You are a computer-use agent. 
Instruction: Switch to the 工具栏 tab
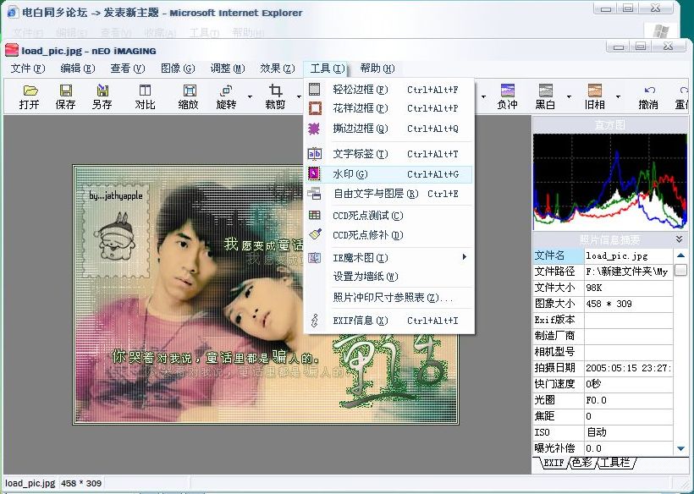coord(617,463)
